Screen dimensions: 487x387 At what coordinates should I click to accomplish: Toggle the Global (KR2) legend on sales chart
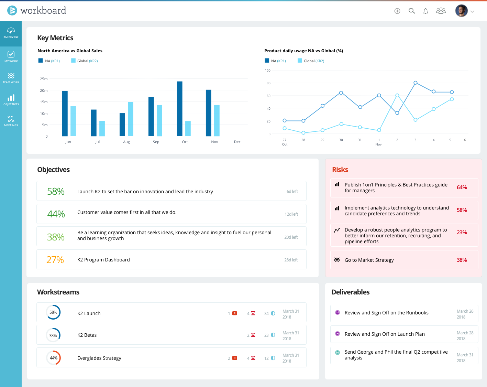(x=84, y=61)
